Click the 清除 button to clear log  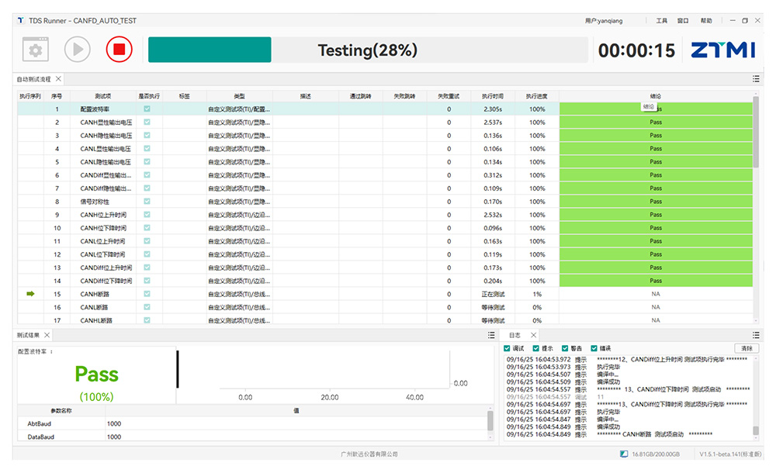click(x=747, y=348)
